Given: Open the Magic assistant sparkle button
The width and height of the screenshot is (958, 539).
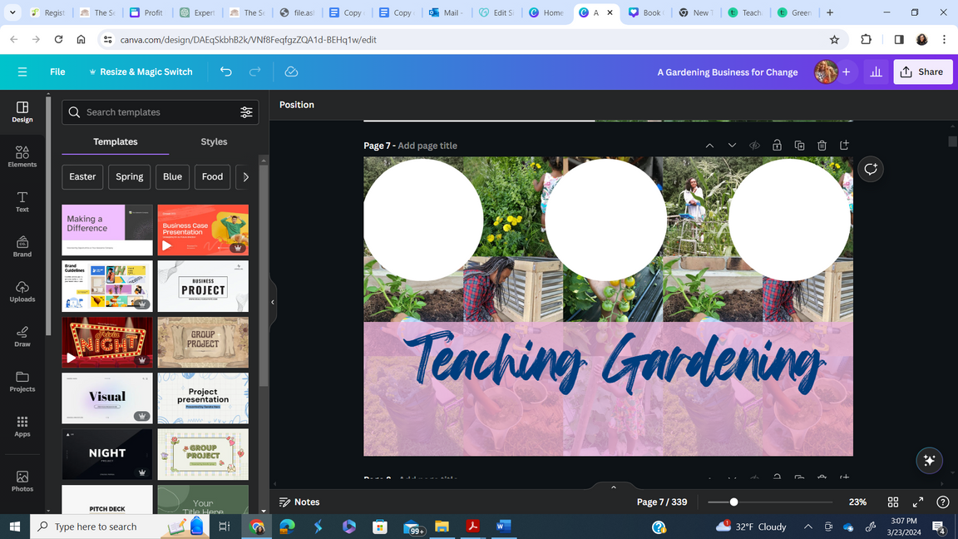Looking at the screenshot, I should (929, 460).
